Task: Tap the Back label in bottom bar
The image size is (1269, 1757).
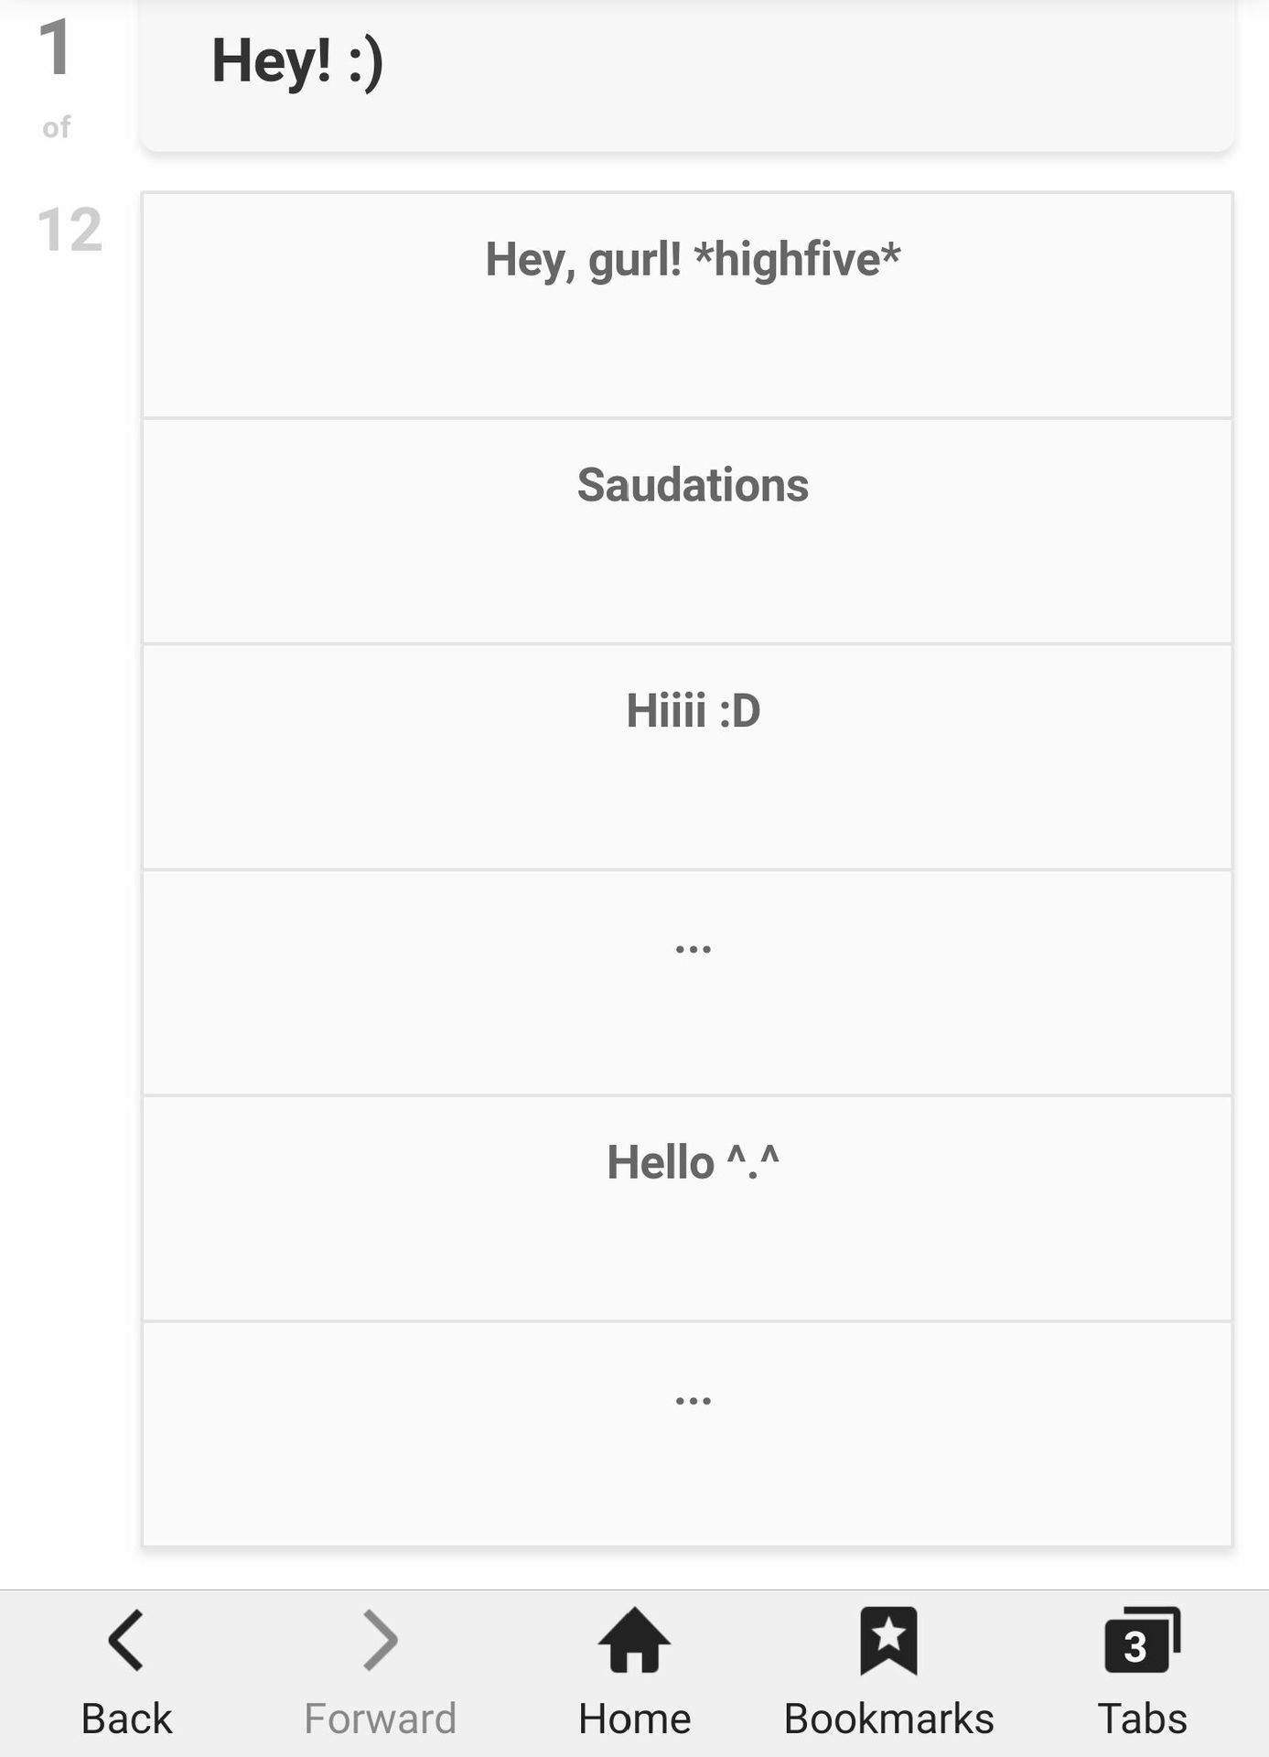Action: 126,1719
